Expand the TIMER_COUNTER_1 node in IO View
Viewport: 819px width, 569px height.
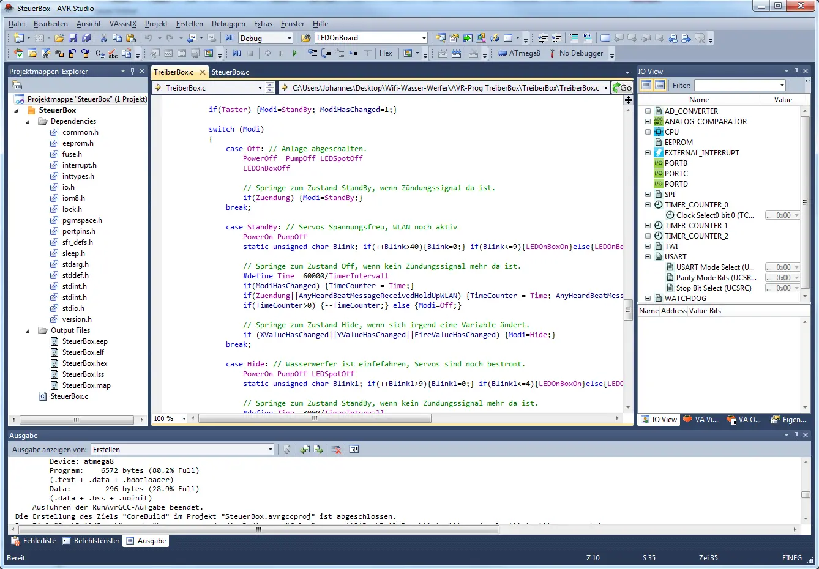(x=648, y=225)
